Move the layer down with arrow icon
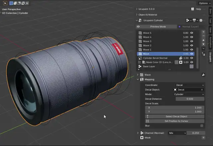213x146 pixels. [x=203, y=44]
